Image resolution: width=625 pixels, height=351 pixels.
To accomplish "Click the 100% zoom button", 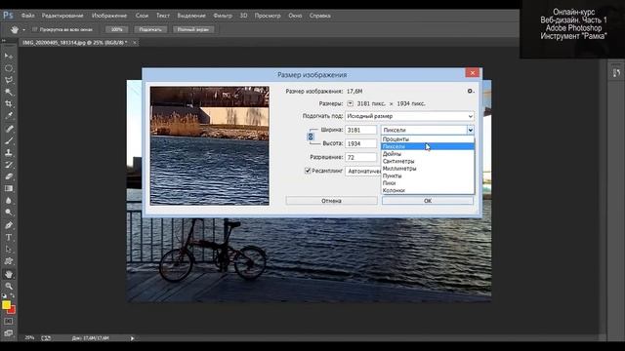I will click(117, 29).
